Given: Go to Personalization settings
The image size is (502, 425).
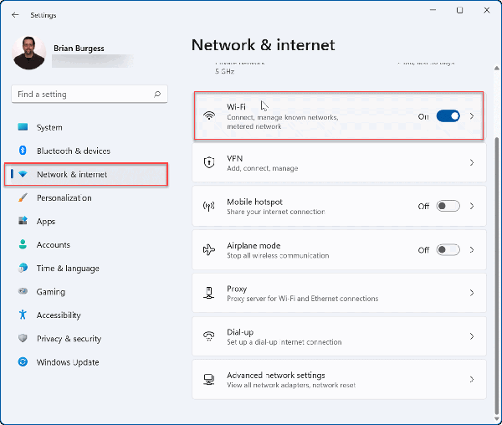Looking at the screenshot, I should 89,197.
